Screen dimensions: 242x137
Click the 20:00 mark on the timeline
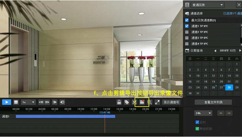[145, 109]
